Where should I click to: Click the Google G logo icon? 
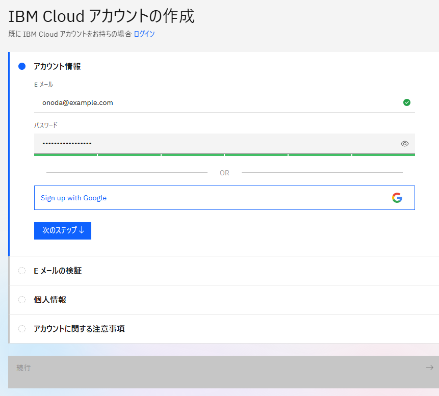397,198
